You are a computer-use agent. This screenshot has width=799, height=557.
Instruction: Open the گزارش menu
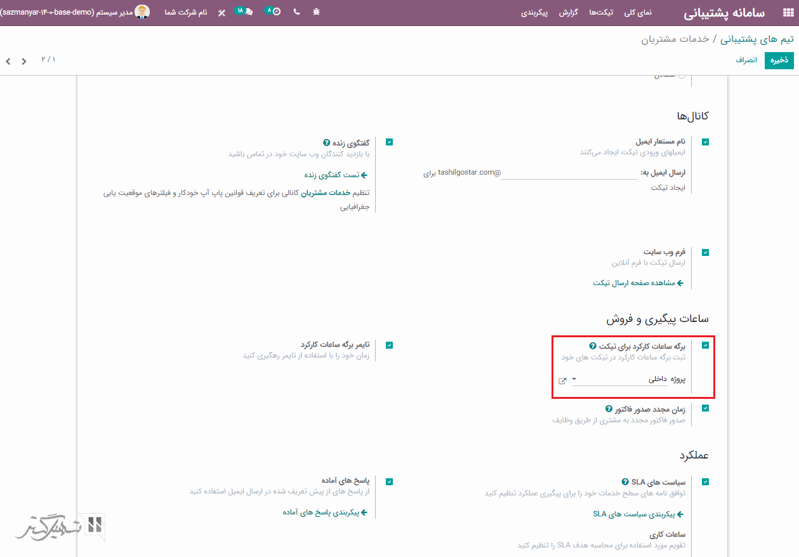click(568, 13)
